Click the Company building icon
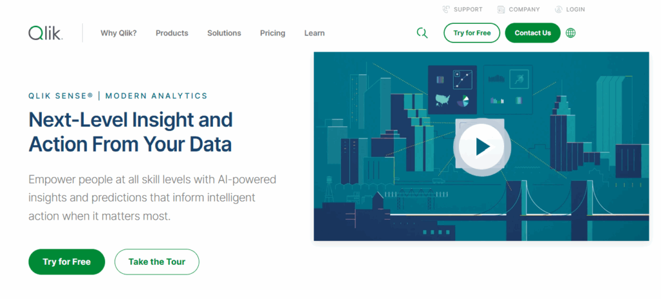Viewport: 661px width, 299px height. [501, 9]
